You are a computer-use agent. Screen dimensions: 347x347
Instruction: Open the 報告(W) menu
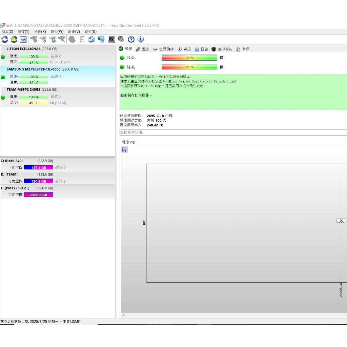[x=57, y=32]
